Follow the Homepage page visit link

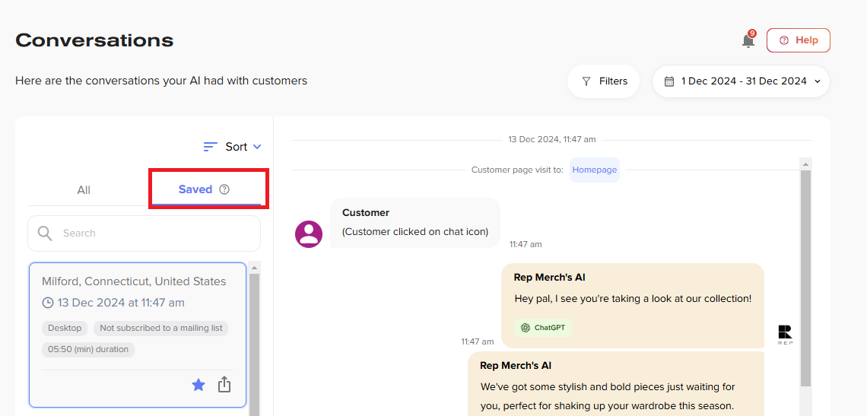point(595,170)
